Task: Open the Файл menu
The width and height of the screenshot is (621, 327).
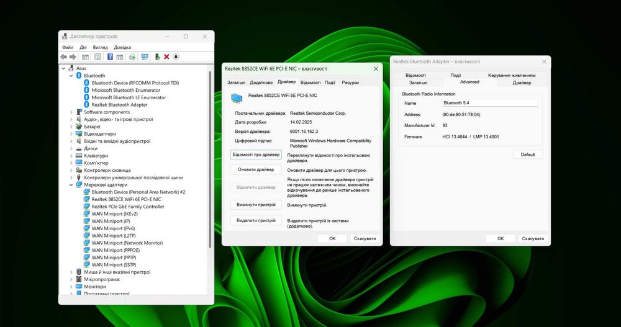Action: [68, 47]
